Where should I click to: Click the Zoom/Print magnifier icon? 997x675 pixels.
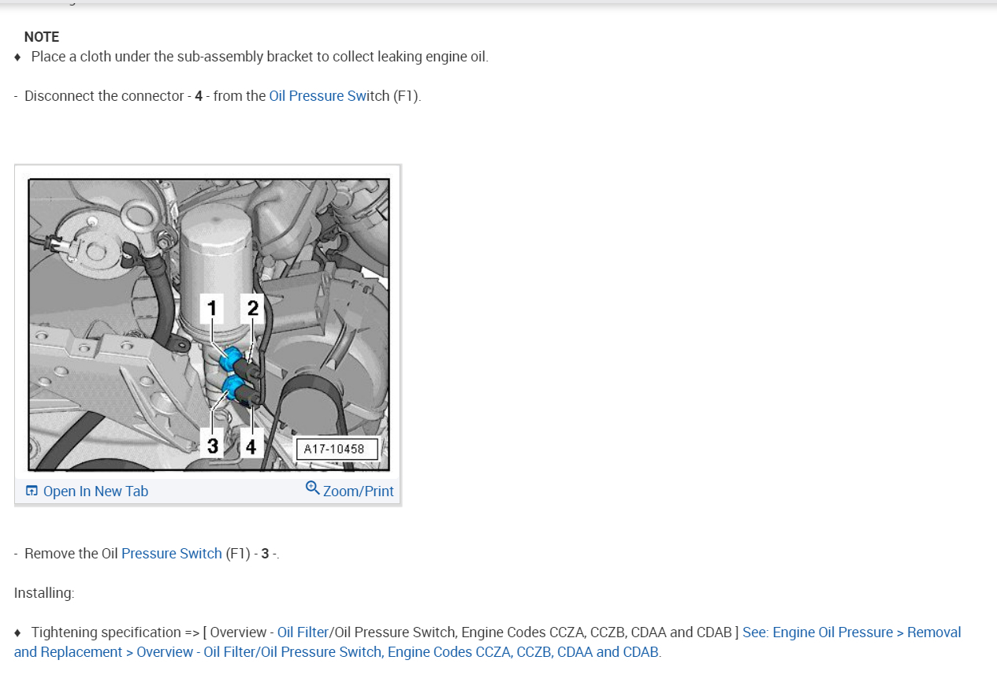313,488
